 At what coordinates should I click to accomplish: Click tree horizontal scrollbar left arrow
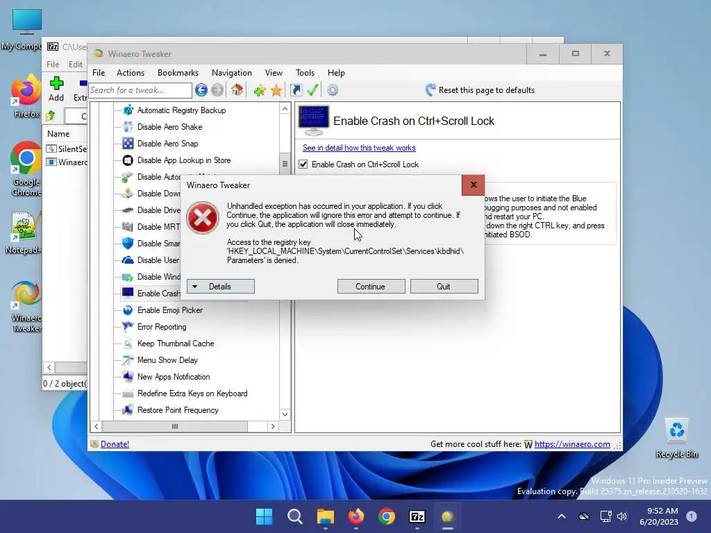(96, 427)
